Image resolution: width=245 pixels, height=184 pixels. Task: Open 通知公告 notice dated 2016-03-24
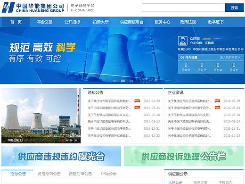109,108
